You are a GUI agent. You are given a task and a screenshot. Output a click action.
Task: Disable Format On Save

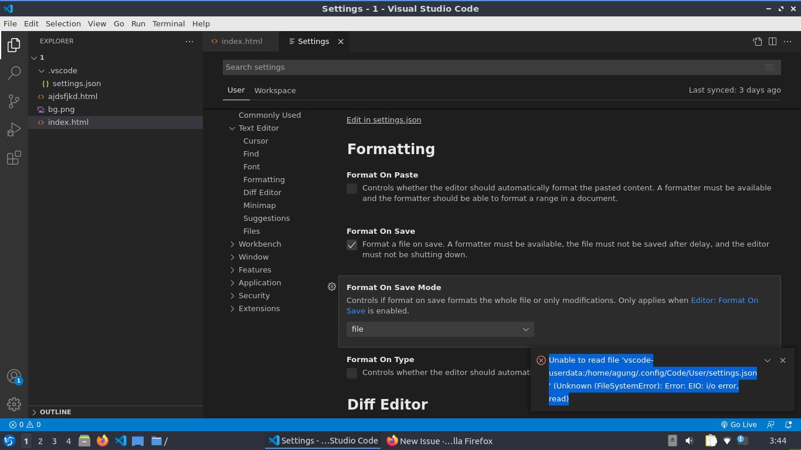pos(352,245)
